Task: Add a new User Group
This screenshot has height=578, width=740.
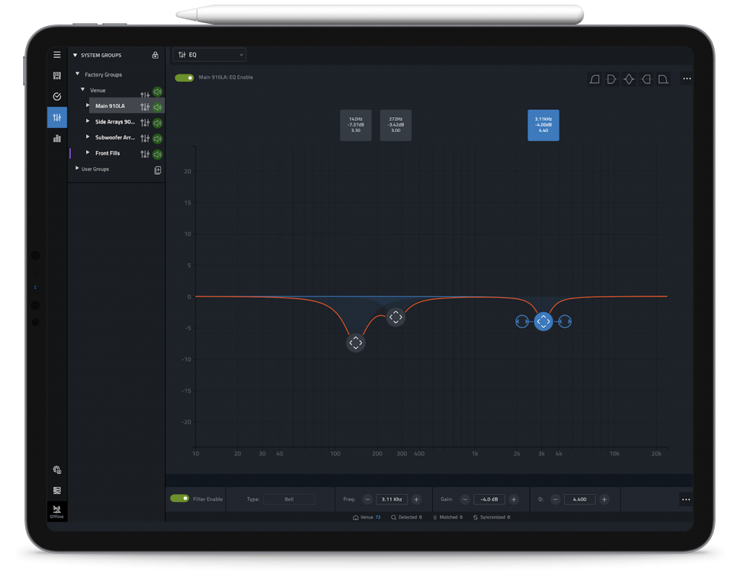Action: [x=158, y=169]
